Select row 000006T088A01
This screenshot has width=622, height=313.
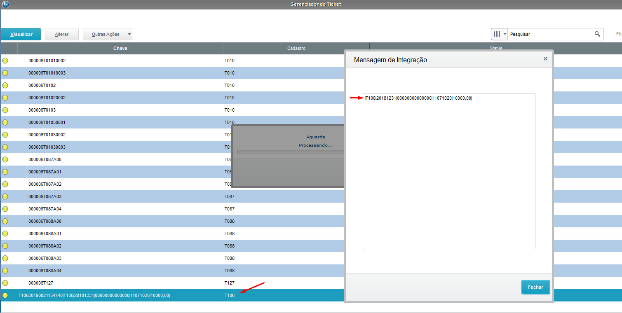point(45,234)
